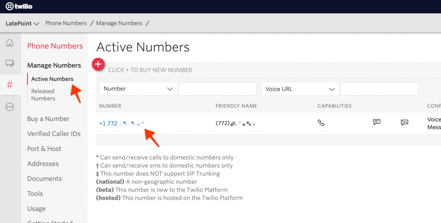Image resolution: width=441 pixels, height=223 pixels.
Task: Focus the Voice URL filter text field
Action: (x=379, y=89)
